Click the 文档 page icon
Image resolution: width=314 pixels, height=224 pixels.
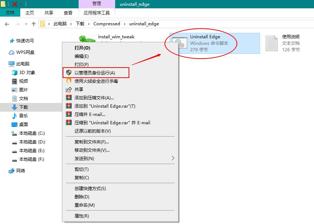[14, 99]
